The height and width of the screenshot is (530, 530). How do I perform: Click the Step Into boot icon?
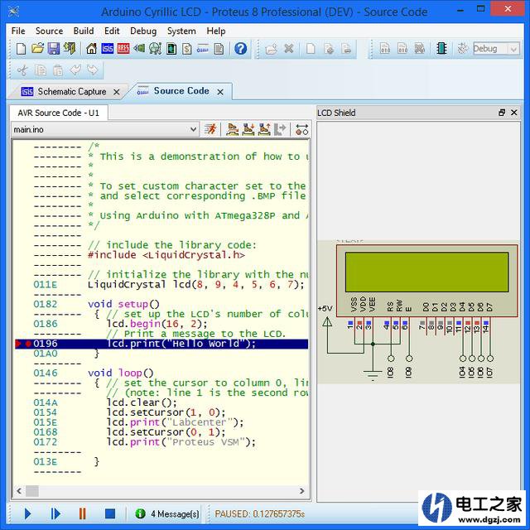click(x=248, y=129)
